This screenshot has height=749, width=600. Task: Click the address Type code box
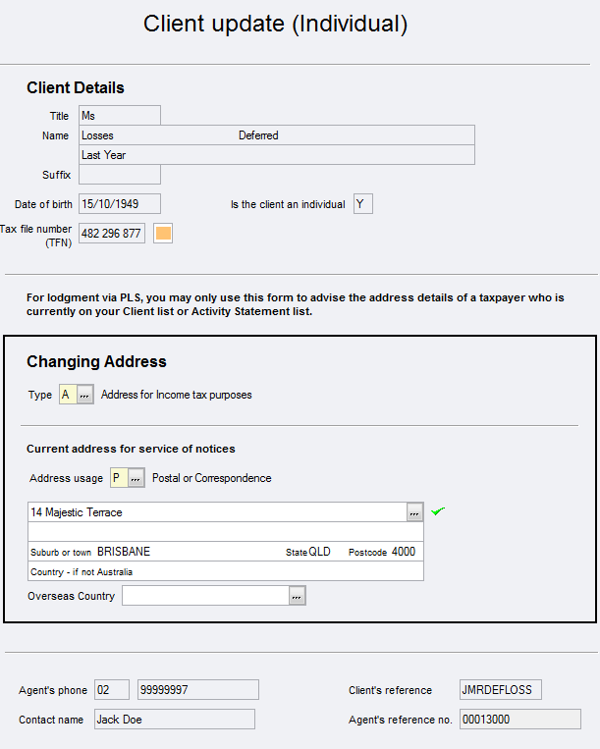click(68, 395)
